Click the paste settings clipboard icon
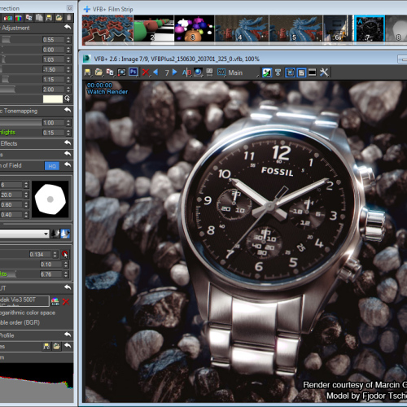Viewport: 407px width, 407px height. 39,18
